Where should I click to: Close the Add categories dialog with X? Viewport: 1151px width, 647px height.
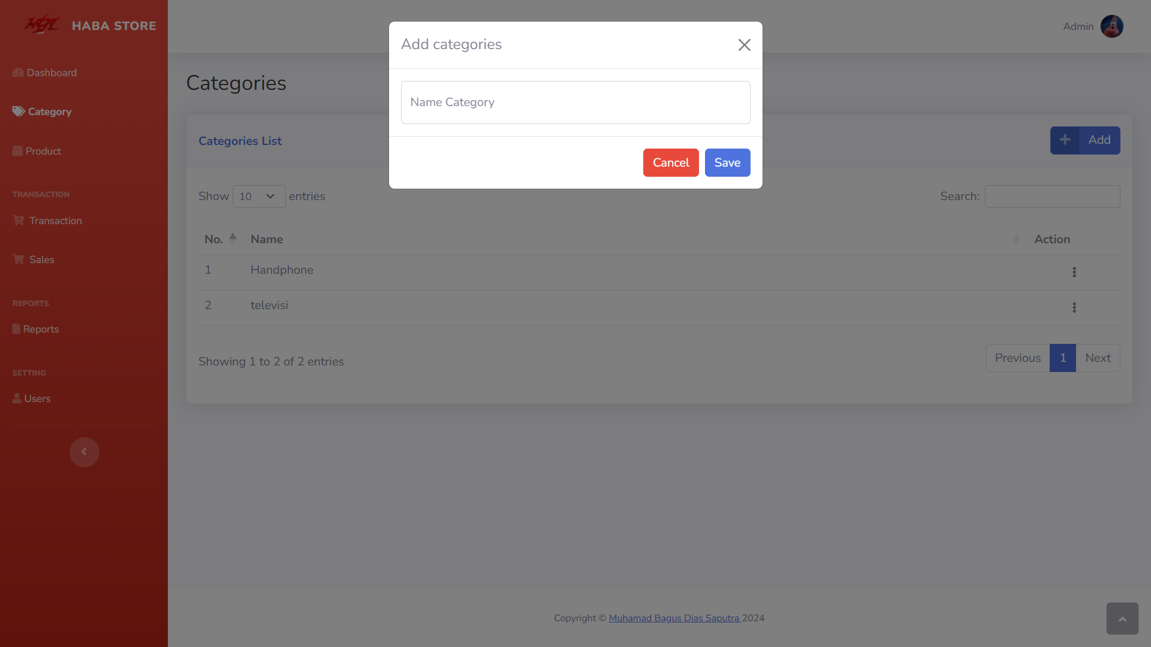click(x=744, y=45)
